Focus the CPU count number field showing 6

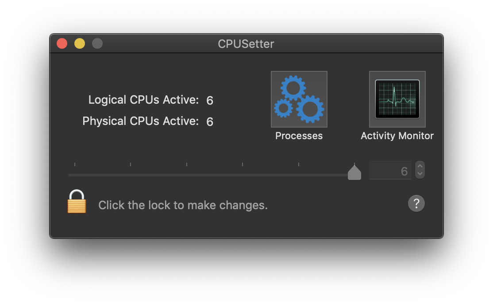390,170
